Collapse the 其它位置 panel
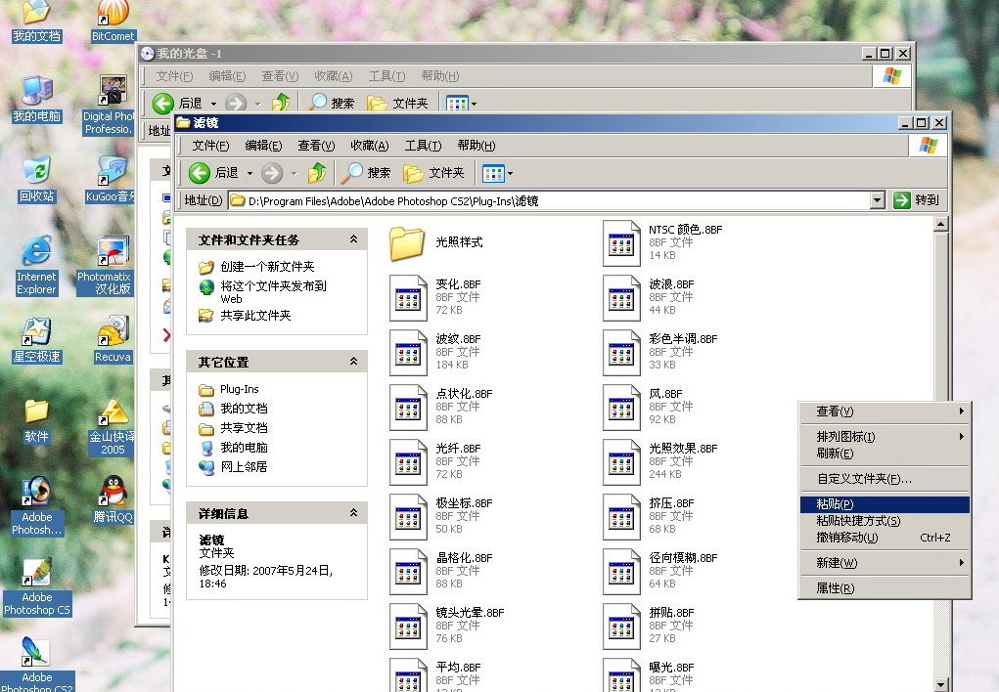 tap(353, 362)
